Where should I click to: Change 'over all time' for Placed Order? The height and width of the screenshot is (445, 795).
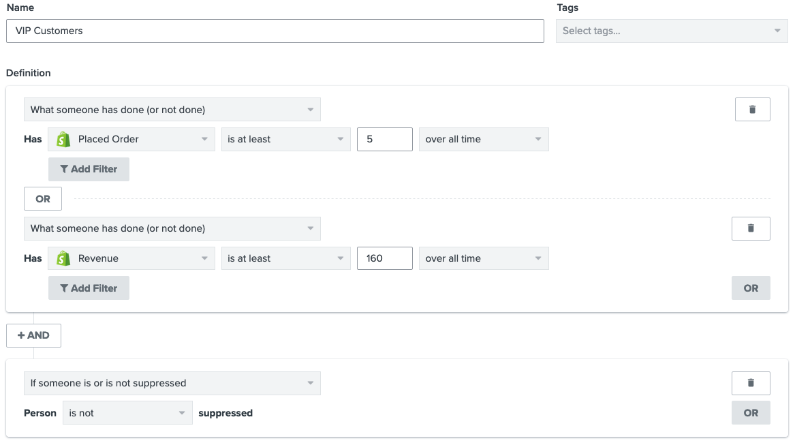[483, 139]
